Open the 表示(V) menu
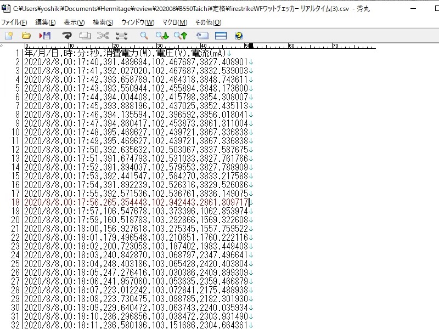 click(74, 22)
